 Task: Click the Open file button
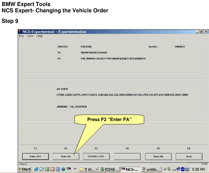click(158, 157)
